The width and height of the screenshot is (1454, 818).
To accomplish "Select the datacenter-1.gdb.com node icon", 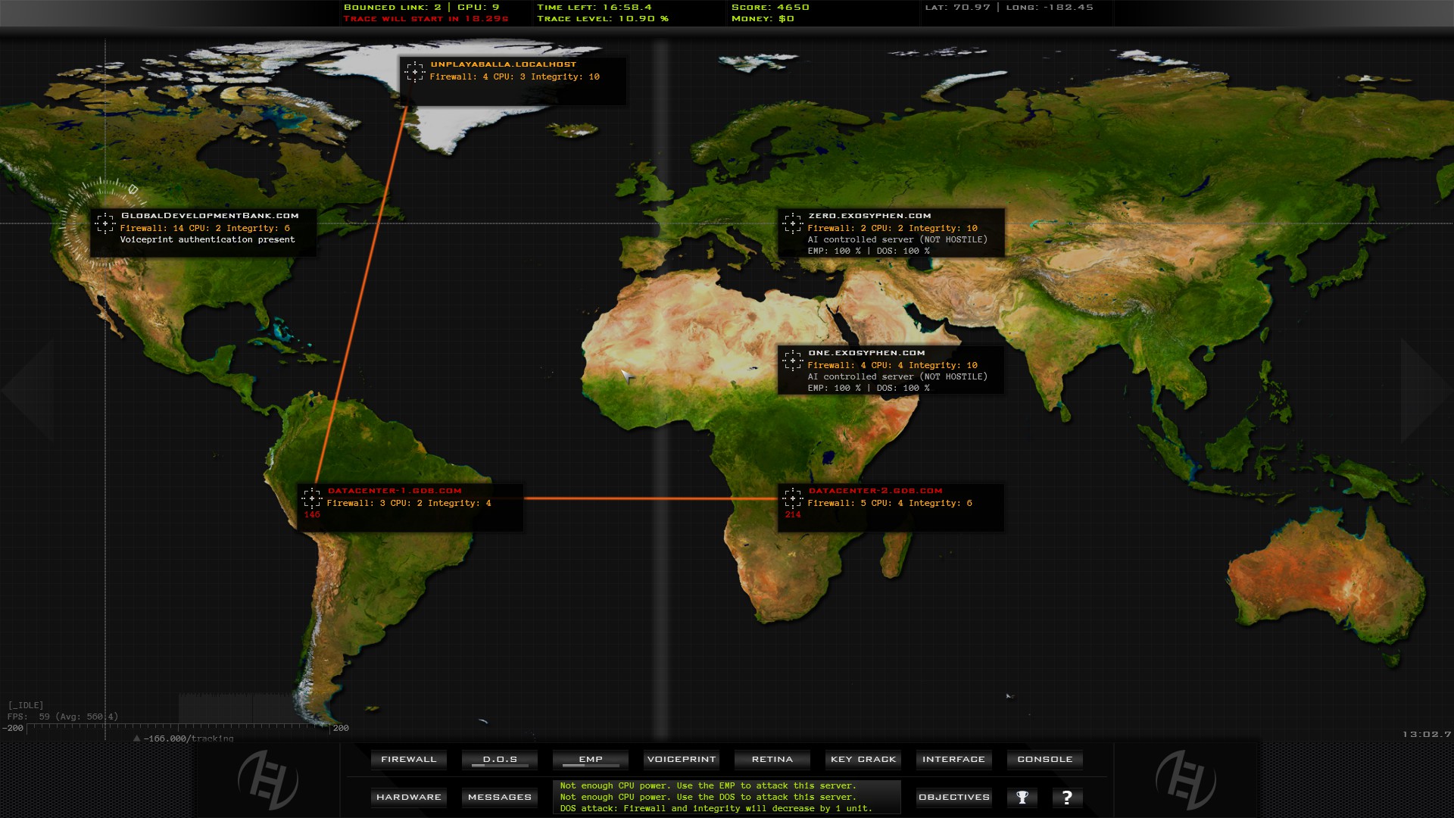I will [312, 498].
